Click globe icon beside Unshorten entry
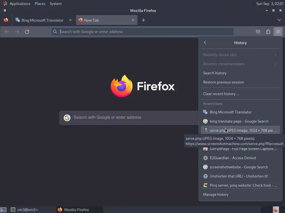The height and width of the screenshot is (213, 285). 205,176
